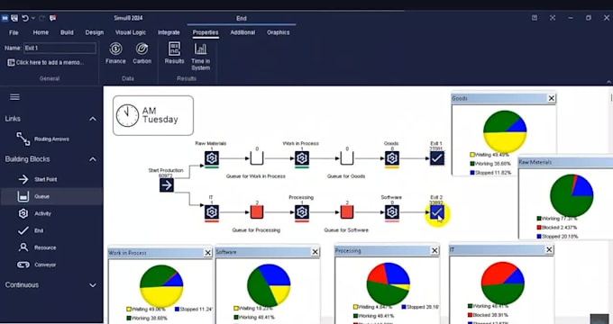Viewport: 613px width, 324px height.
Task: Click here to add a memo
Action: point(46,62)
